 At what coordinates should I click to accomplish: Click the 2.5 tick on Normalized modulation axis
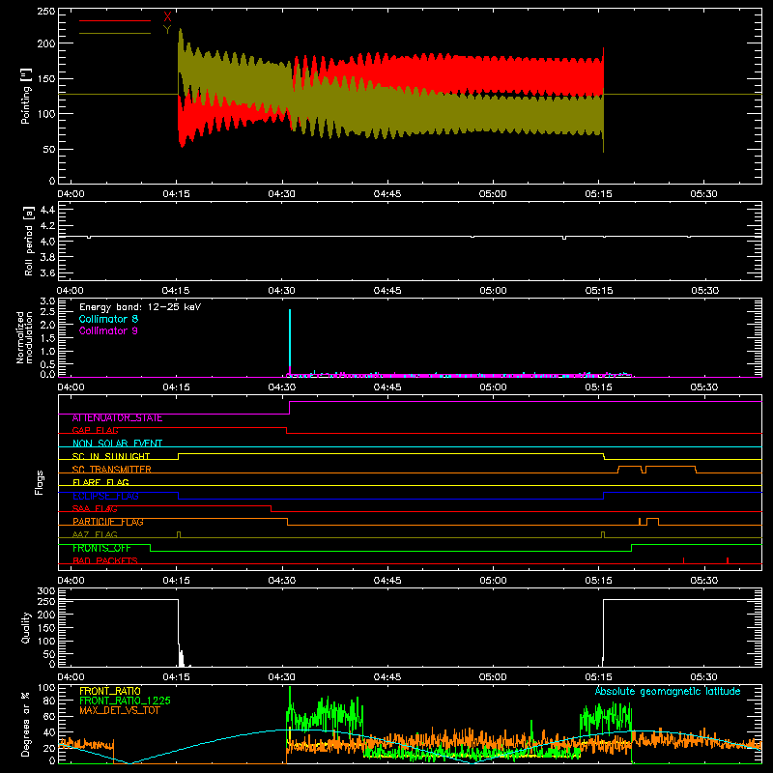47,312
